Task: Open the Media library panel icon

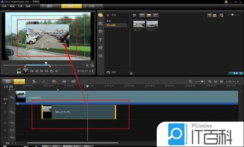Action: pyautogui.click(x=100, y=15)
